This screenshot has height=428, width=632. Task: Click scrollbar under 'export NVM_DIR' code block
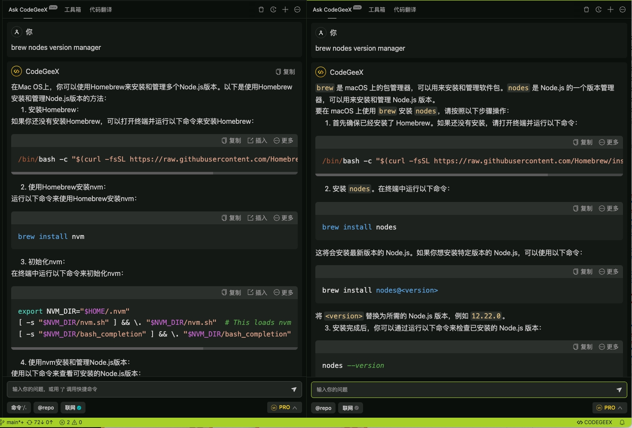(107, 349)
